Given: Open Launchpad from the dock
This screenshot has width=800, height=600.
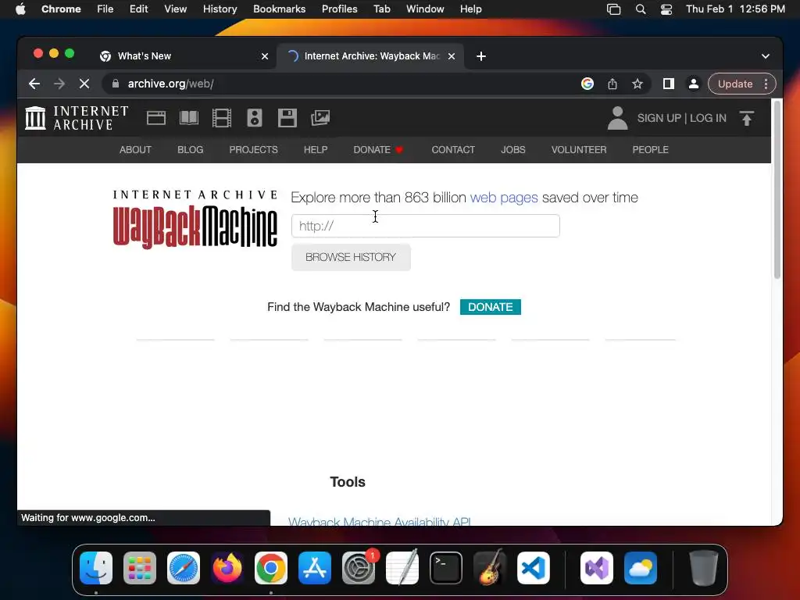Looking at the screenshot, I should coord(140,568).
